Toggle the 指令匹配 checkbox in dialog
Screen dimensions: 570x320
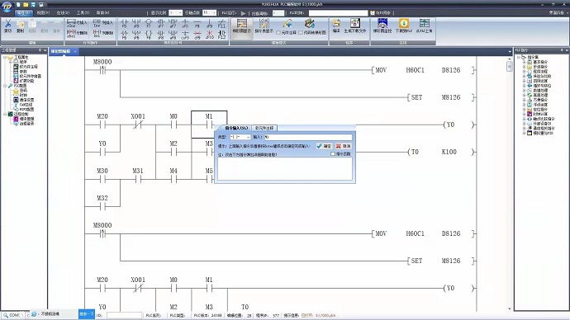(x=333, y=154)
